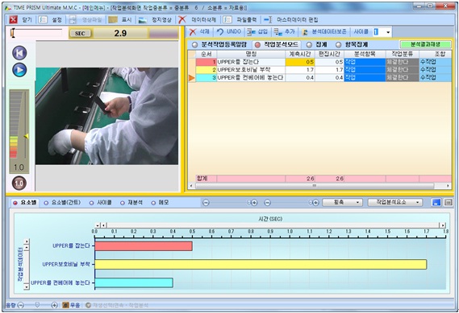Open the 횡축 dropdown
The height and width of the screenshot is (313, 459).
(x=342, y=202)
